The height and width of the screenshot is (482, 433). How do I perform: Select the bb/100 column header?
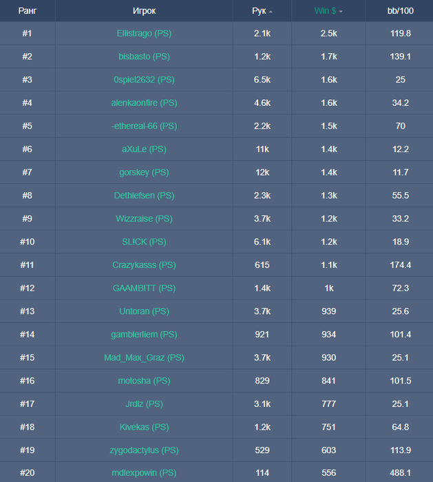[400, 11]
